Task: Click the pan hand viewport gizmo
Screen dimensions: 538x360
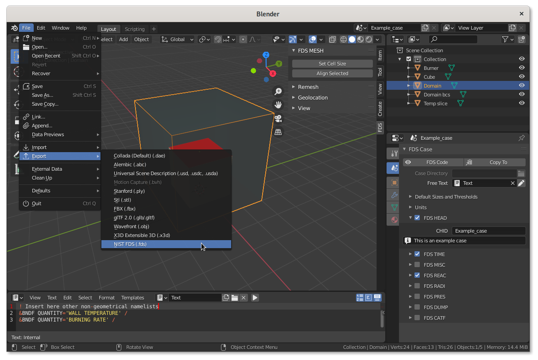Action: (x=278, y=105)
